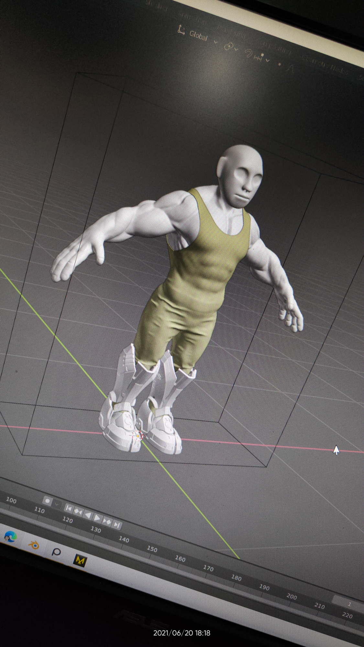Select the green tank-top suit mesh
The width and height of the screenshot is (364, 647).
[197, 278]
